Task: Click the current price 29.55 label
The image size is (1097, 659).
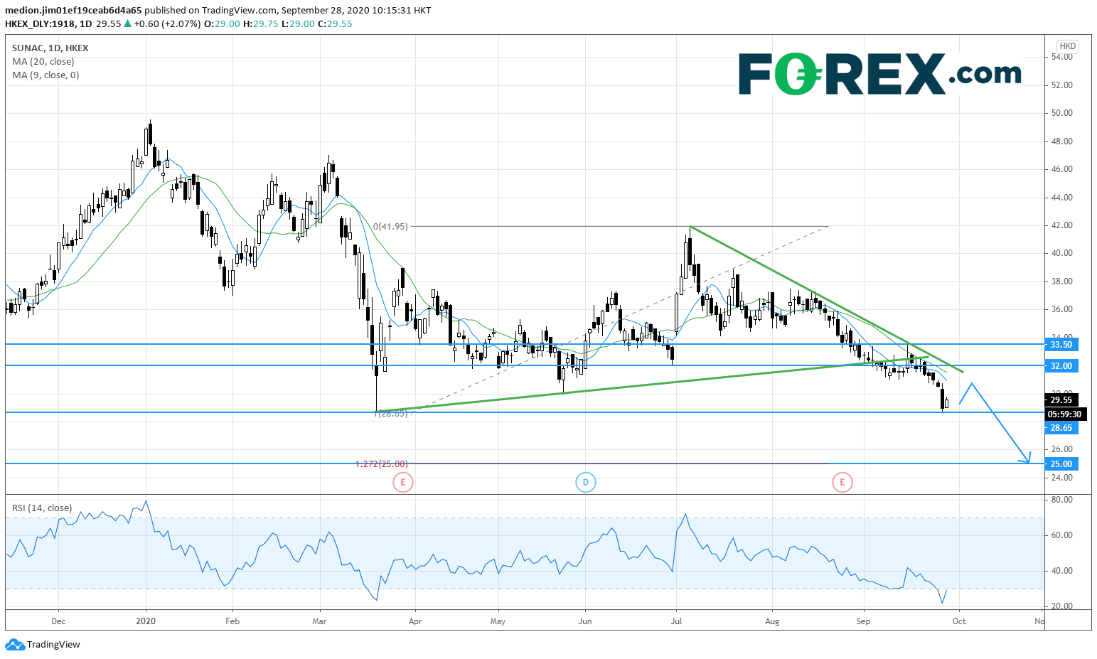Action: (x=1061, y=400)
